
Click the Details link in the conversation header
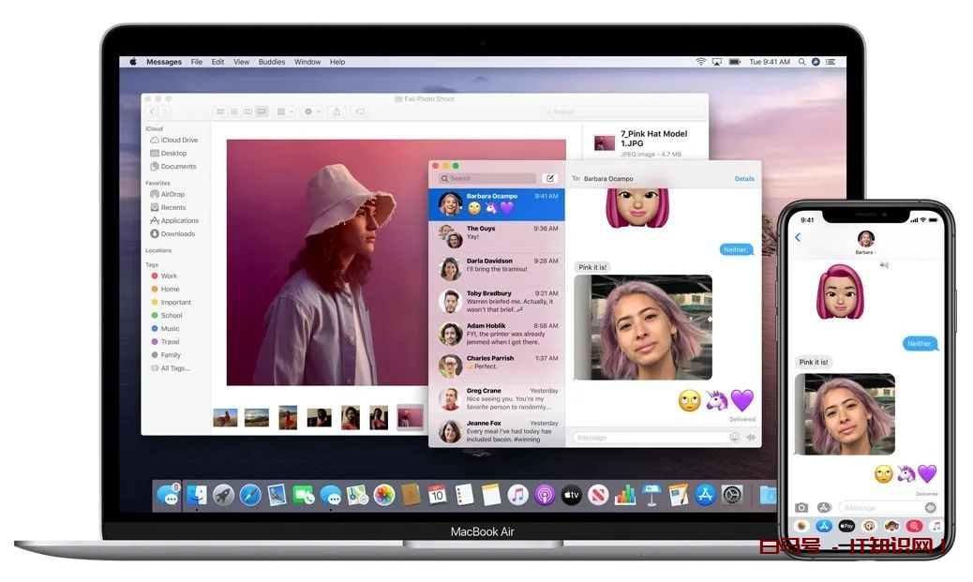point(744,178)
